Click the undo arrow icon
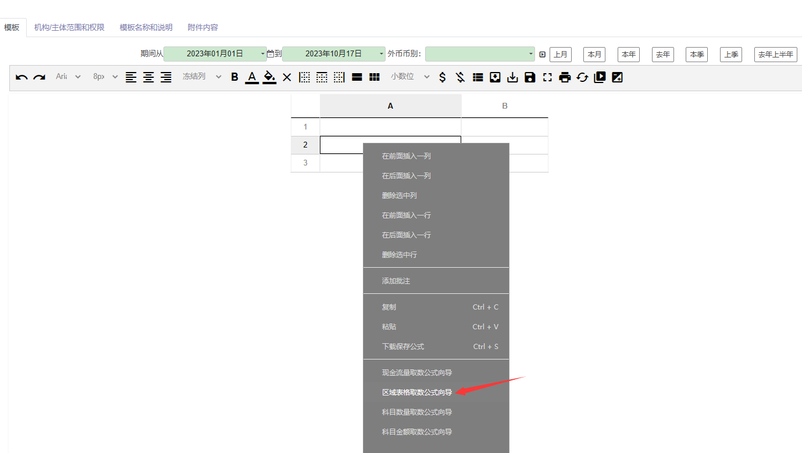This screenshot has width=802, height=453. [22, 77]
